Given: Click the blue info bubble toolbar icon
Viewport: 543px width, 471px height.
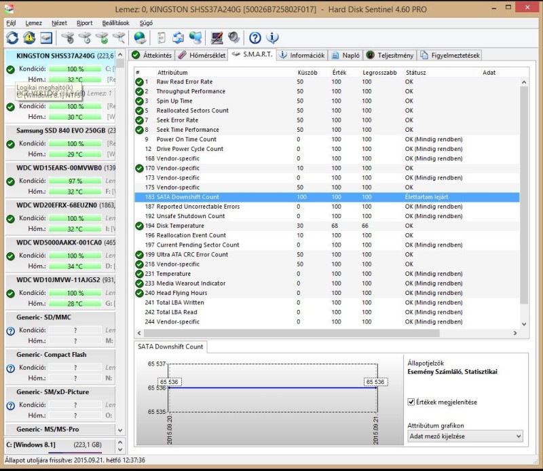Looking at the screenshot, I should (x=273, y=38).
